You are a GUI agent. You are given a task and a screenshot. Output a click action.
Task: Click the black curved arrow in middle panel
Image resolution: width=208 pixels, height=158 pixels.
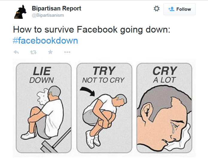(x=86, y=91)
